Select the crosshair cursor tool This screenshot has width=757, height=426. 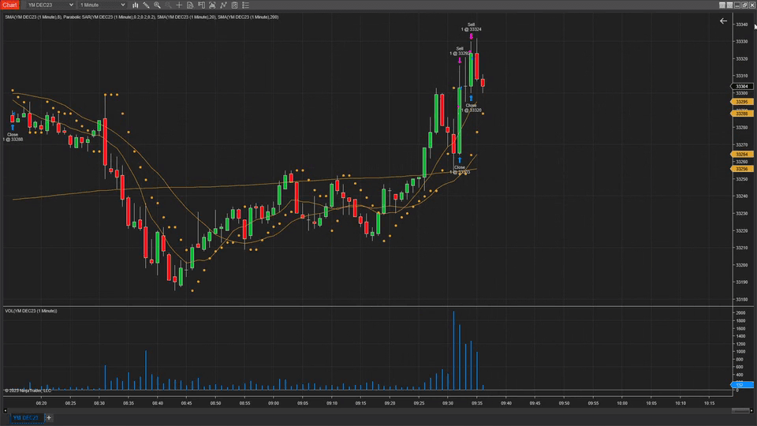(x=179, y=5)
